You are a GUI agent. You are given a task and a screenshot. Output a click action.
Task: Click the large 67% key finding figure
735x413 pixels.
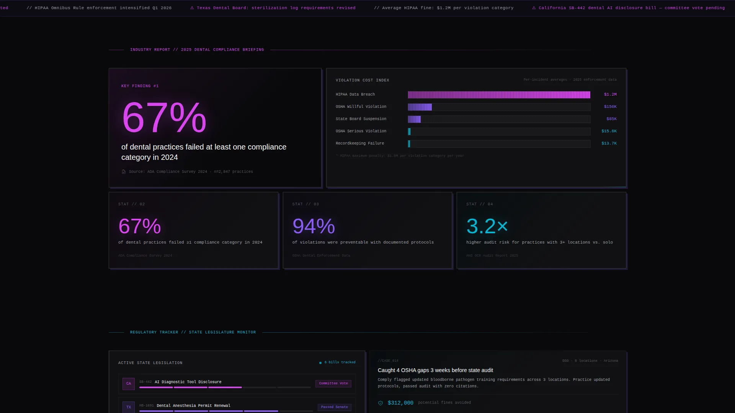[164, 117]
